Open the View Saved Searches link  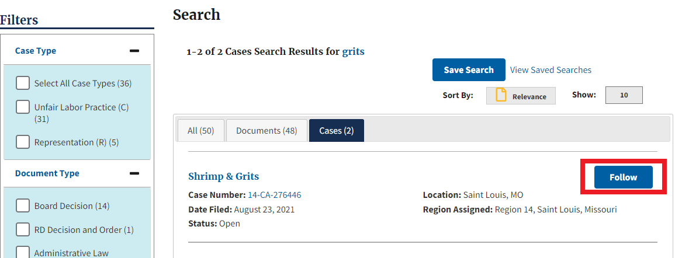click(551, 70)
